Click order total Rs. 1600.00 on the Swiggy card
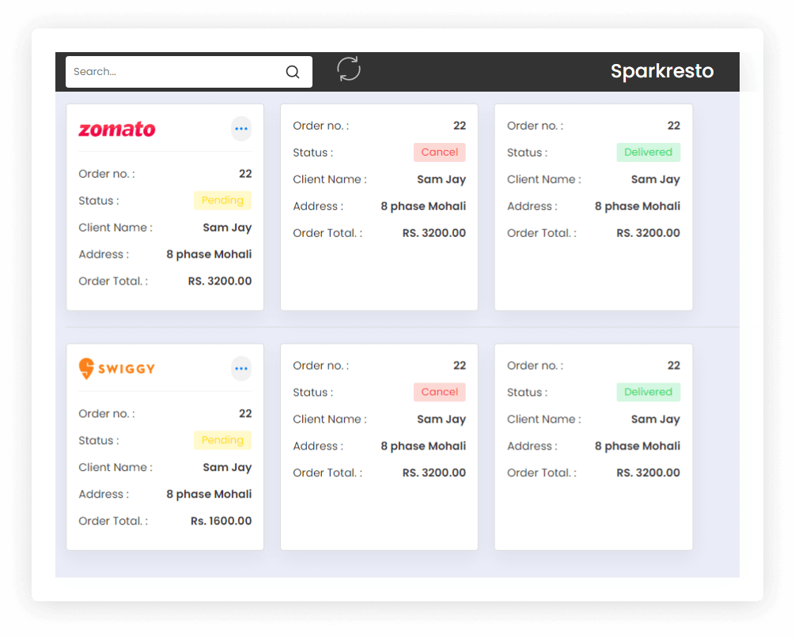This screenshot has height=636, width=795. coord(221,521)
